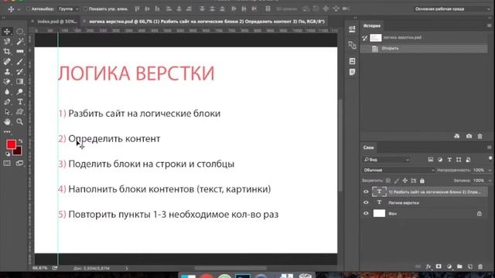Select the Pen tool
Image resolution: width=495 pixels, height=278 pixels.
click(7, 102)
